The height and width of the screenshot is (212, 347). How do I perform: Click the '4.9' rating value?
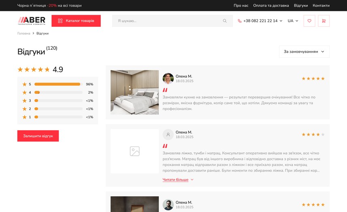coord(58,70)
